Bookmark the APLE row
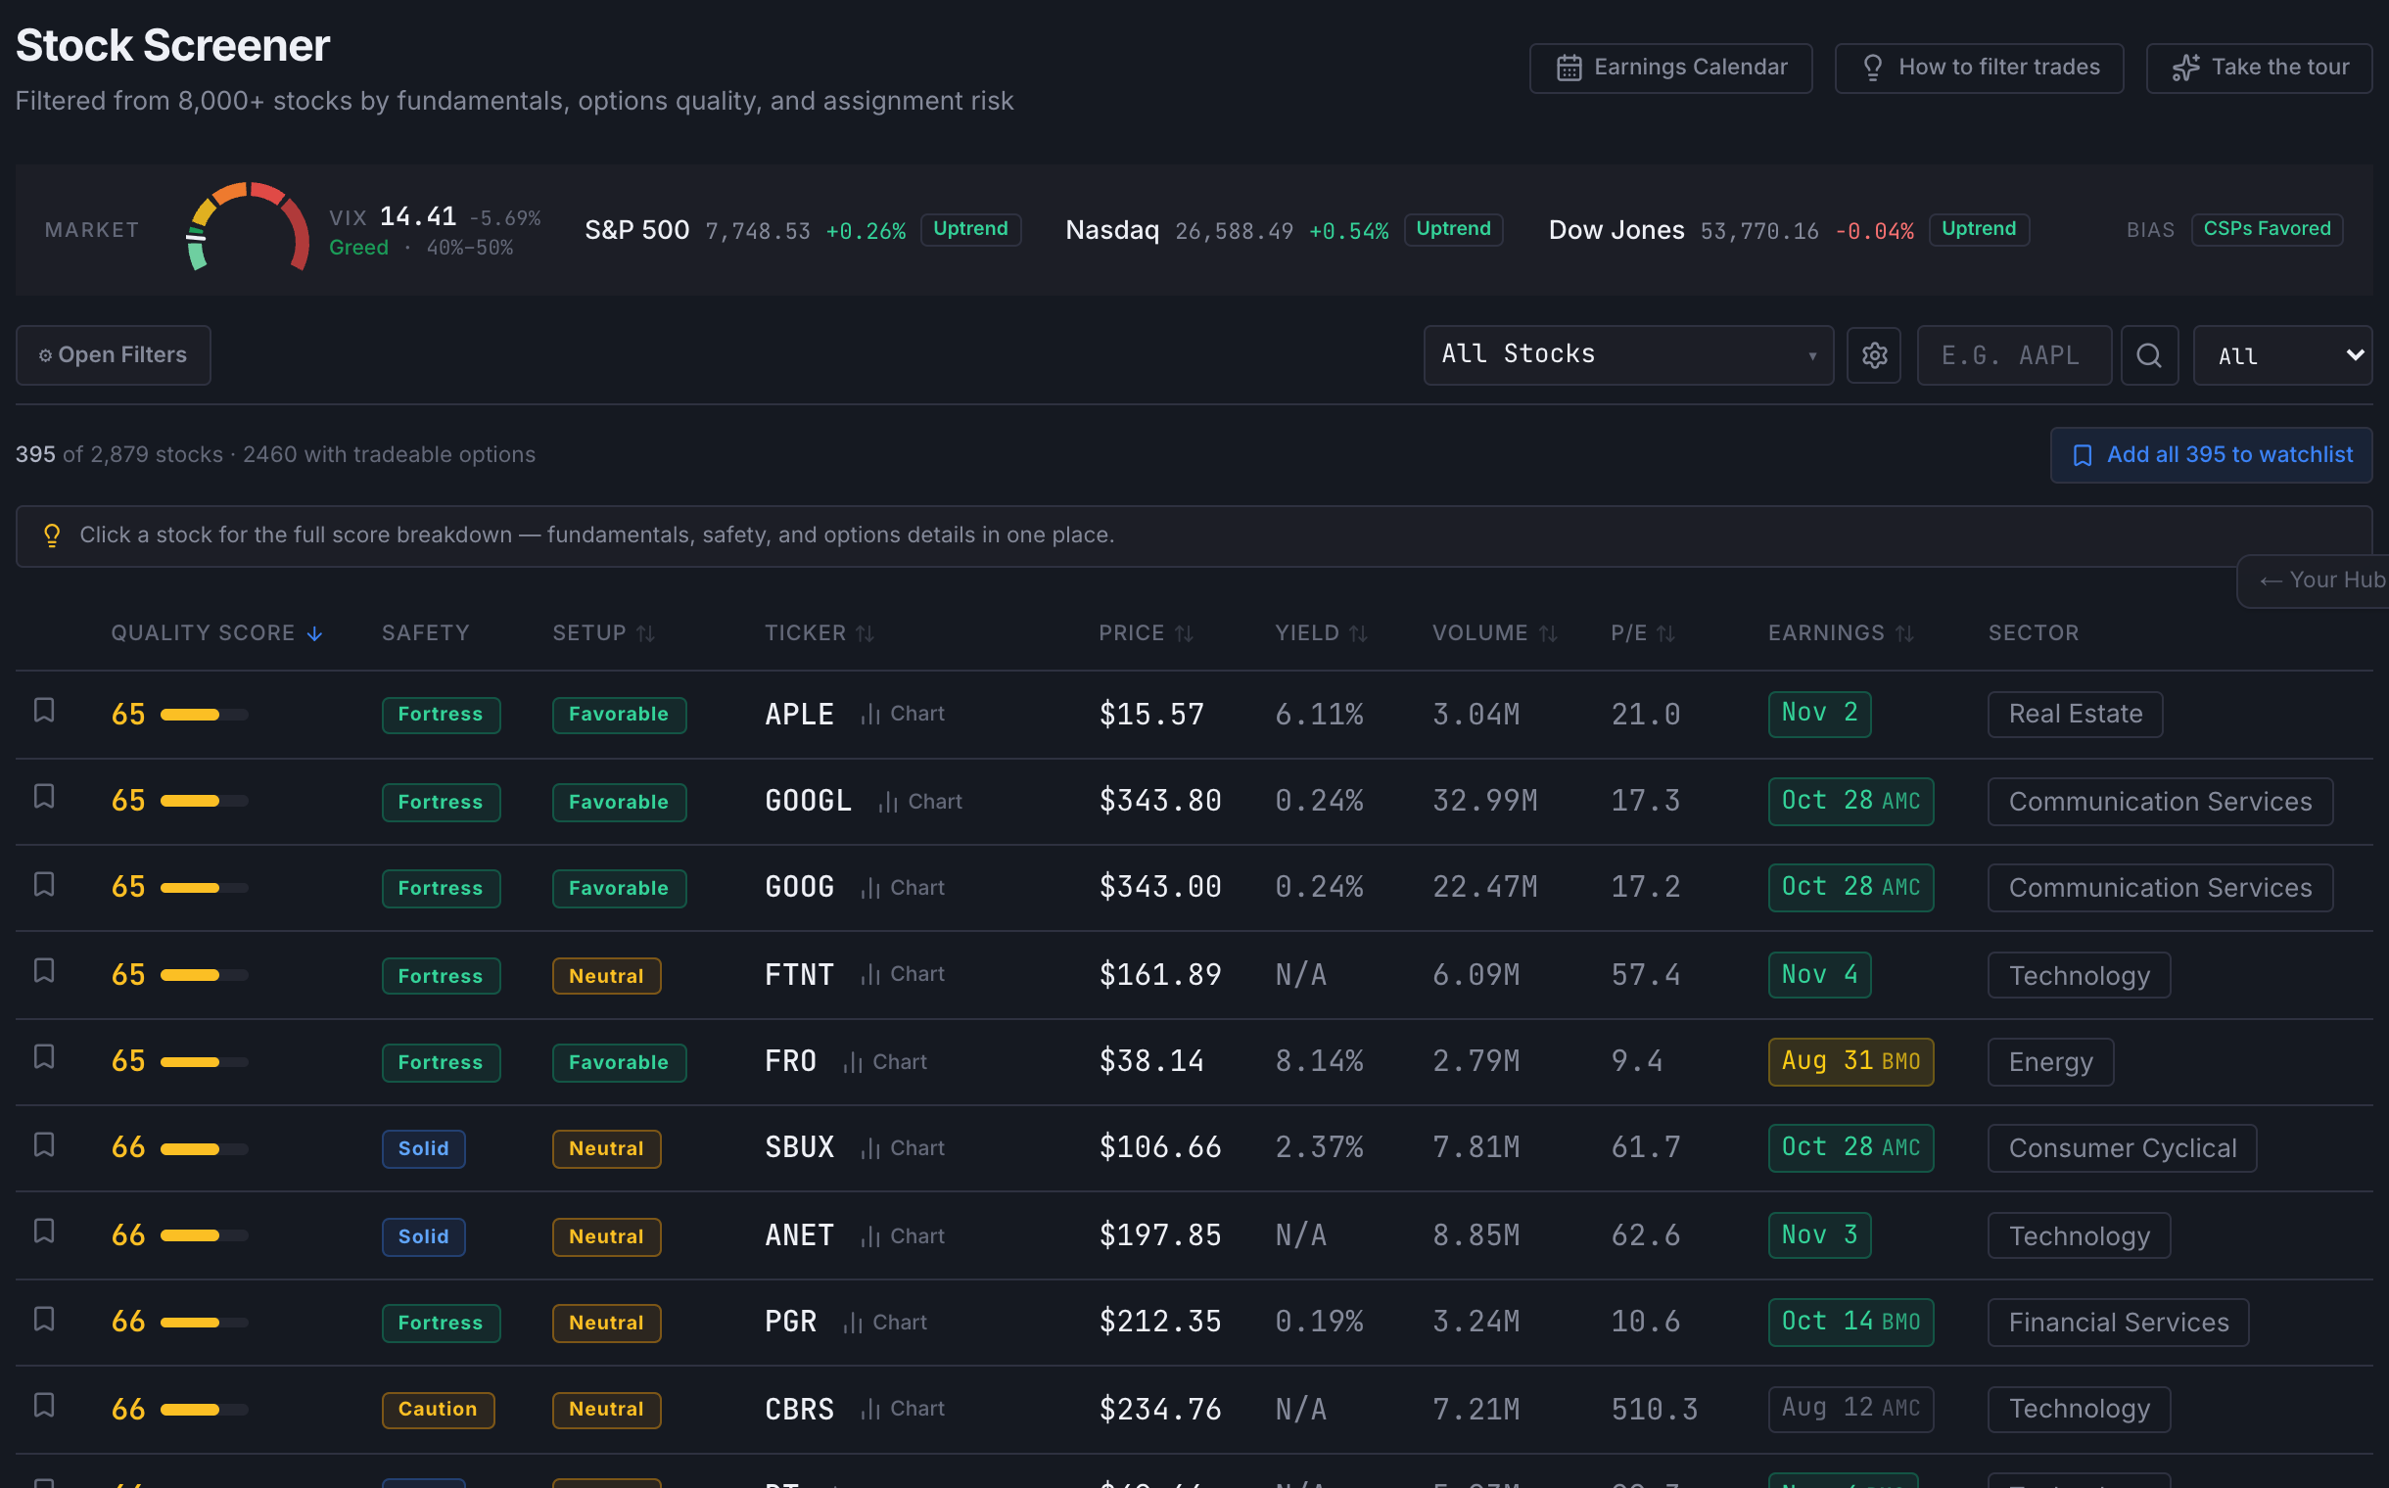This screenshot has height=1488, width=2389. pos(43,711)
